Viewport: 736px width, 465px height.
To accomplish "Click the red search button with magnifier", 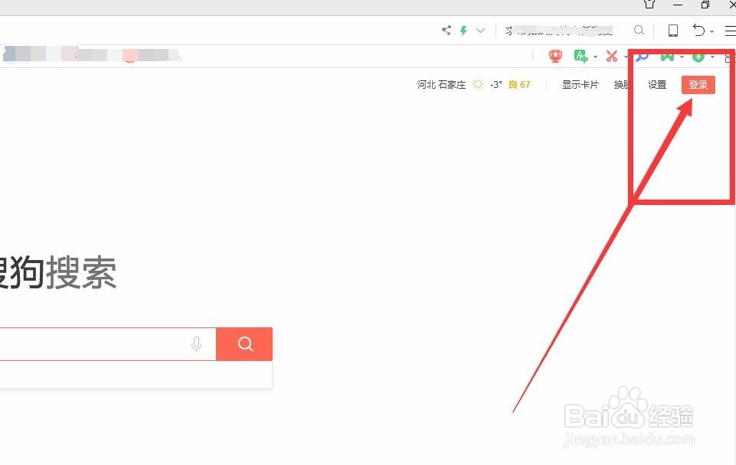I will pyautogui.click(x=244, y=344).
